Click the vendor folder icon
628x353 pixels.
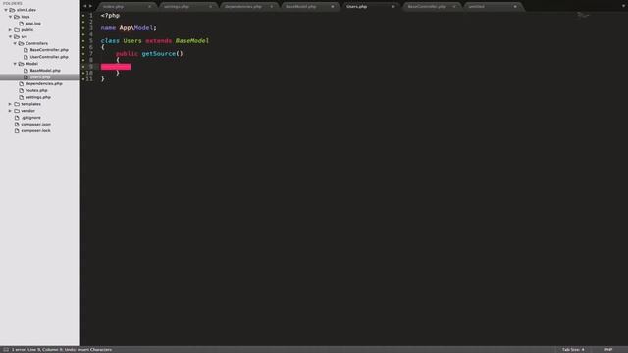tap(17, 111)
